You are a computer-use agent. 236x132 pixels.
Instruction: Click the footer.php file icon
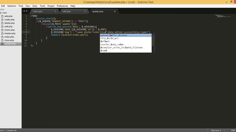[2, 30]
